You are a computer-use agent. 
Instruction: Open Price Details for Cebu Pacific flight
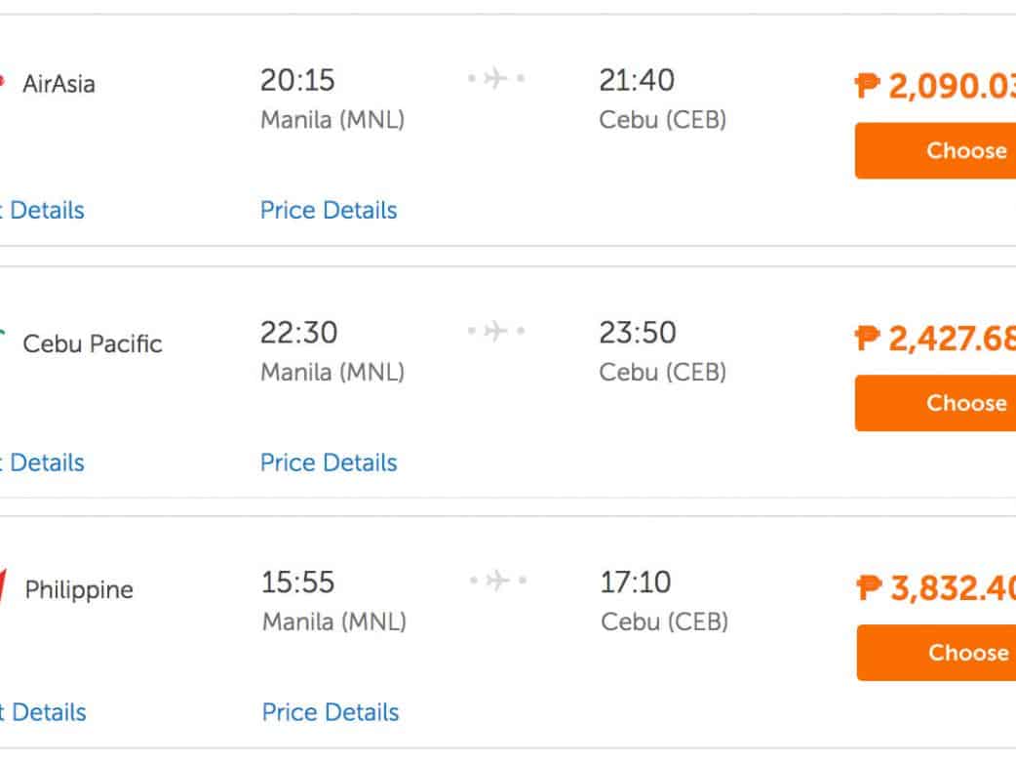click(329, 462)
